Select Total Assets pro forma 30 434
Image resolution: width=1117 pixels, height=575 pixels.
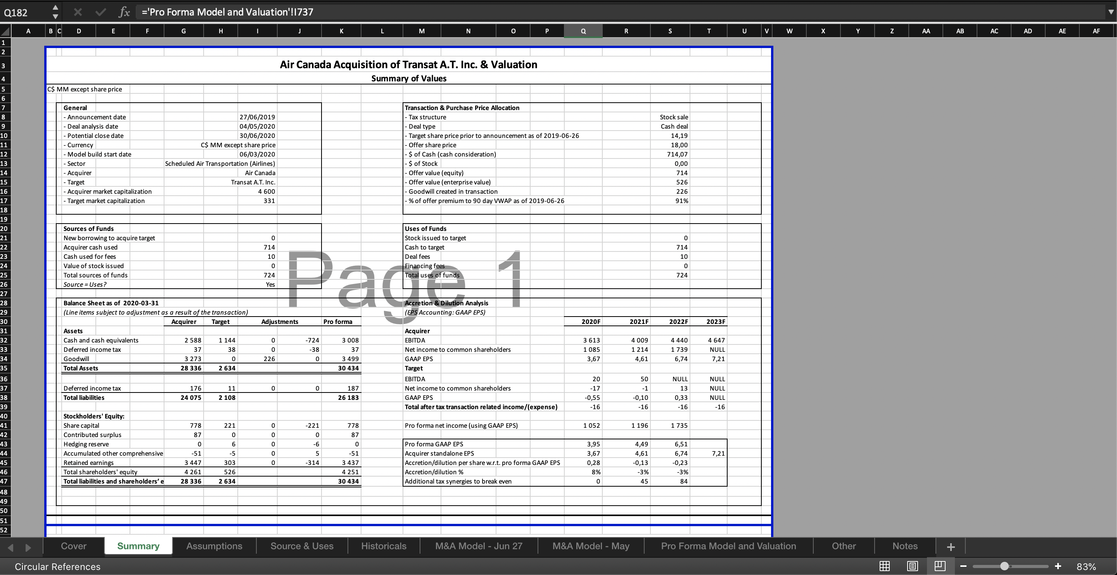[341, 368]
